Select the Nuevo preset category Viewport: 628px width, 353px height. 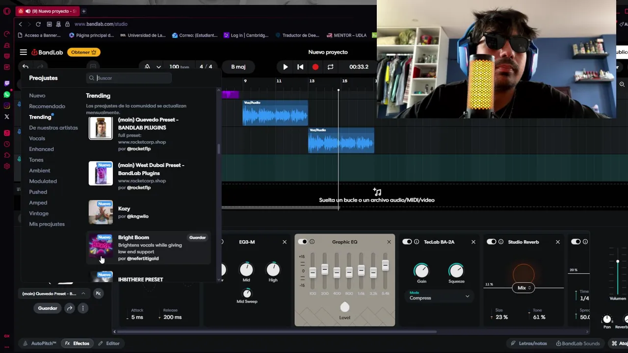coord(37,96)
